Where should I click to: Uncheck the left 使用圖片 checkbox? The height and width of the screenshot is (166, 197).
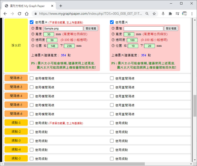click(x=32, y=22)
